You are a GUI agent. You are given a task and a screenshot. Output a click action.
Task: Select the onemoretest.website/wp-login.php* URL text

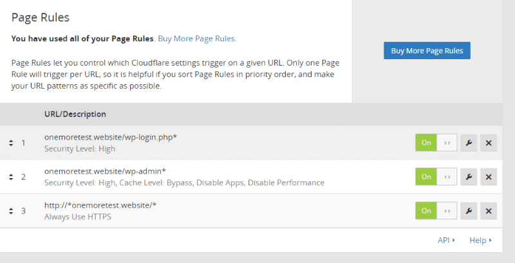(x=111, y=137)
